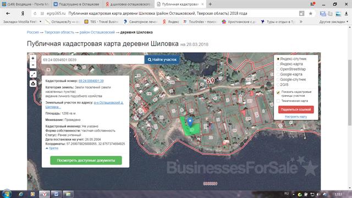Open new browser tab with plus
Viewport: 352px width, 198px height.
click(x=210, y=4)
